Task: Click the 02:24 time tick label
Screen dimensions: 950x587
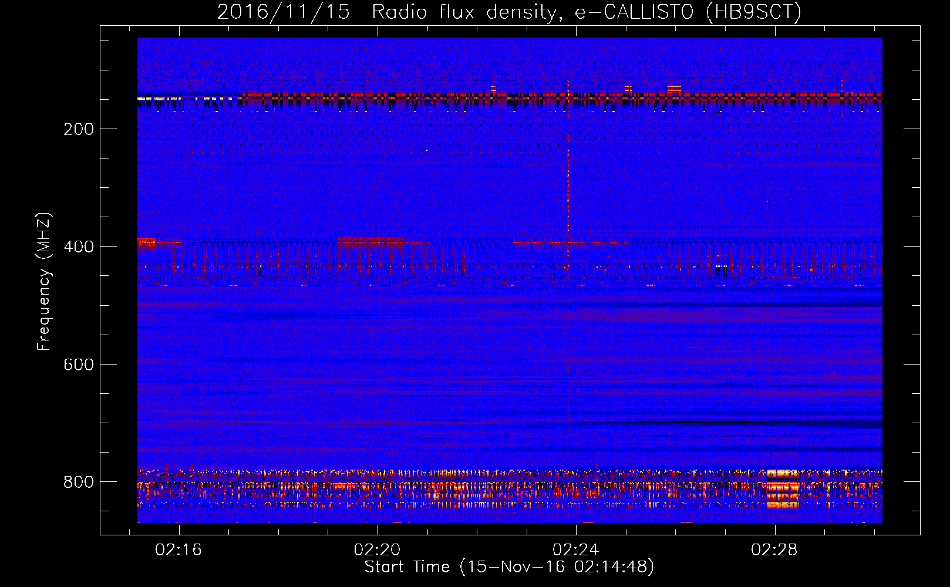Action: (x=576, y=549)
